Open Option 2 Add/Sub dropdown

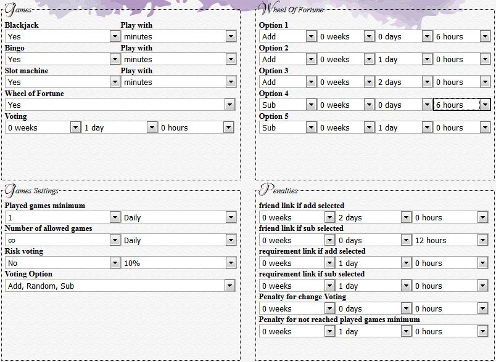(288, 59)
